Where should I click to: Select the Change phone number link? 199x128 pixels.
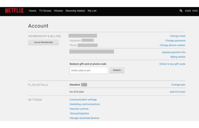tap(172, 45)
